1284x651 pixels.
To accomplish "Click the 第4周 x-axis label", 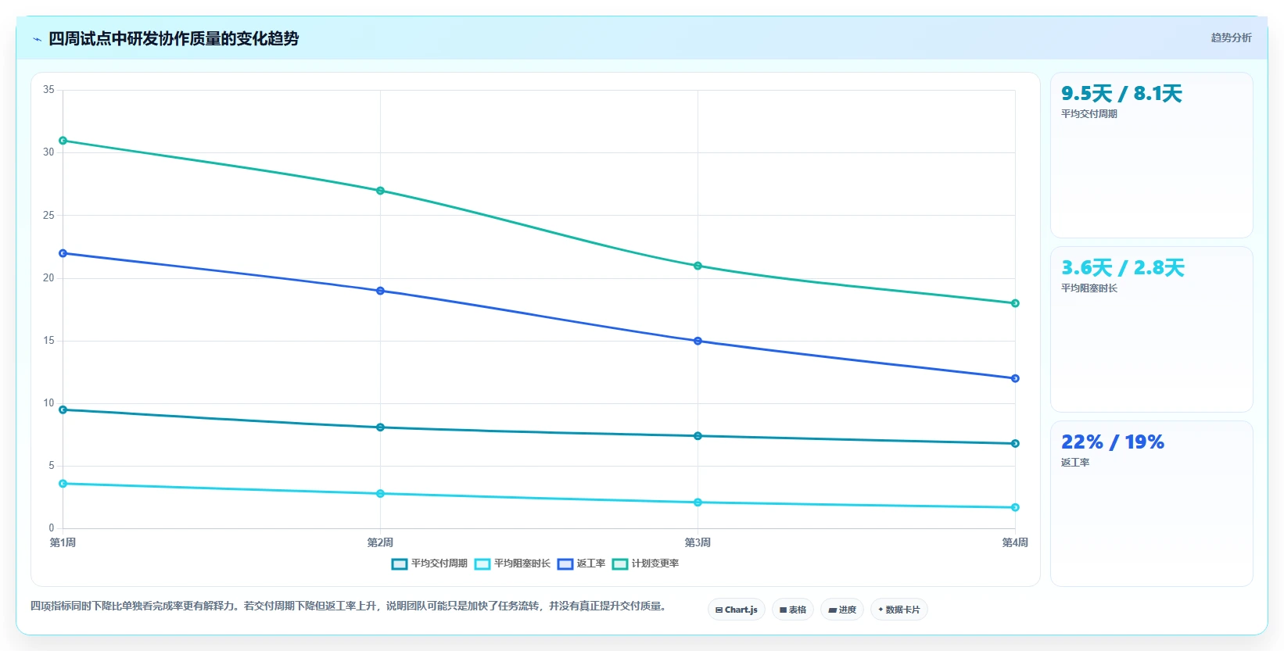I will [1015, 542].
